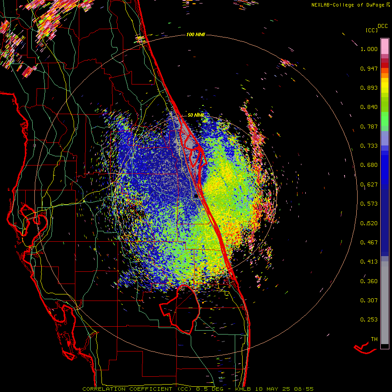Viewport: 392px width, 392px height.
Task: Select the 0.573 scale value
Action: [x=369, y=204]
